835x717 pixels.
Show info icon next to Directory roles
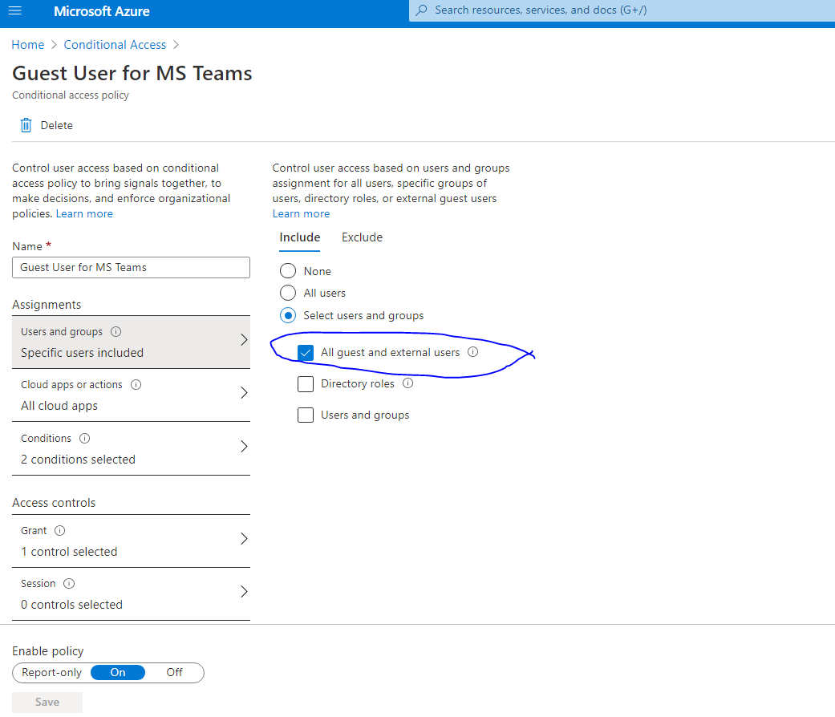pyautogui.click(x=408, y=383)
